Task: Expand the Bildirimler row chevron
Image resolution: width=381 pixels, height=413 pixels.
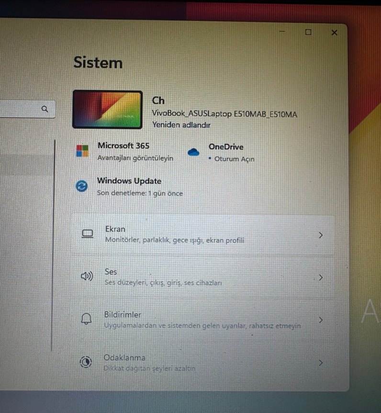Action: click(x=321, y=320)
